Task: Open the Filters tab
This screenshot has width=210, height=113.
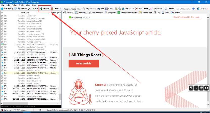Action: pos(166,13)
